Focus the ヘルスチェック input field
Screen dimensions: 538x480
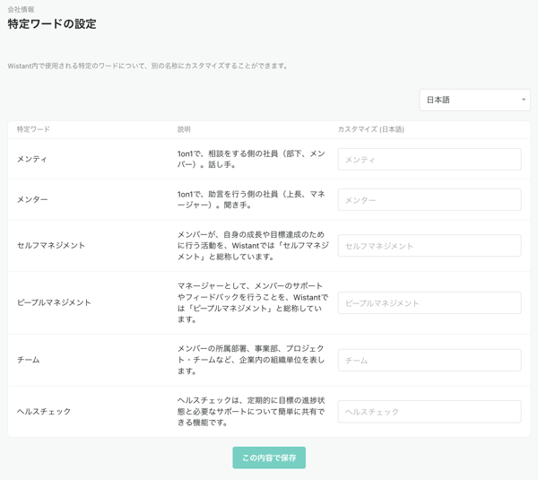coord(429,412)
